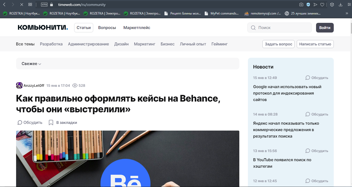This screenshot has height=187, width=352.
Task: Open the Behance cases article title
Action: coord(118,104)
